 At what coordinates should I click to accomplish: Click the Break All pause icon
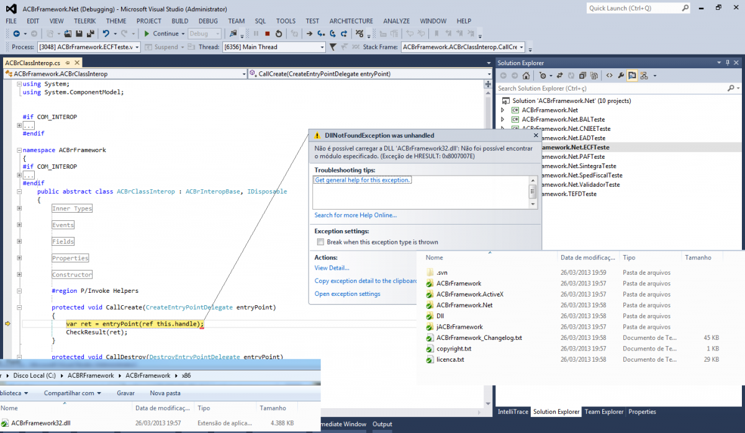pyautogui.click(x=256, y=33)
